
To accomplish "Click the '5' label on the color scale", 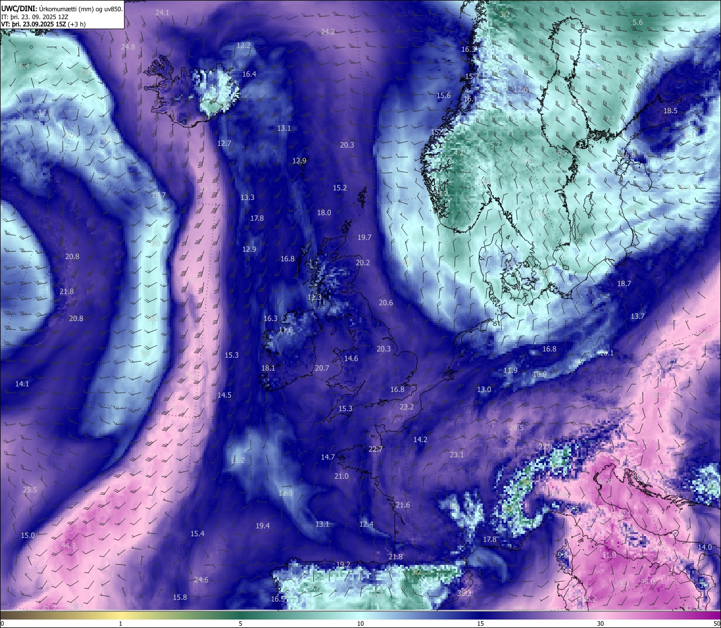I will (241, 623).
